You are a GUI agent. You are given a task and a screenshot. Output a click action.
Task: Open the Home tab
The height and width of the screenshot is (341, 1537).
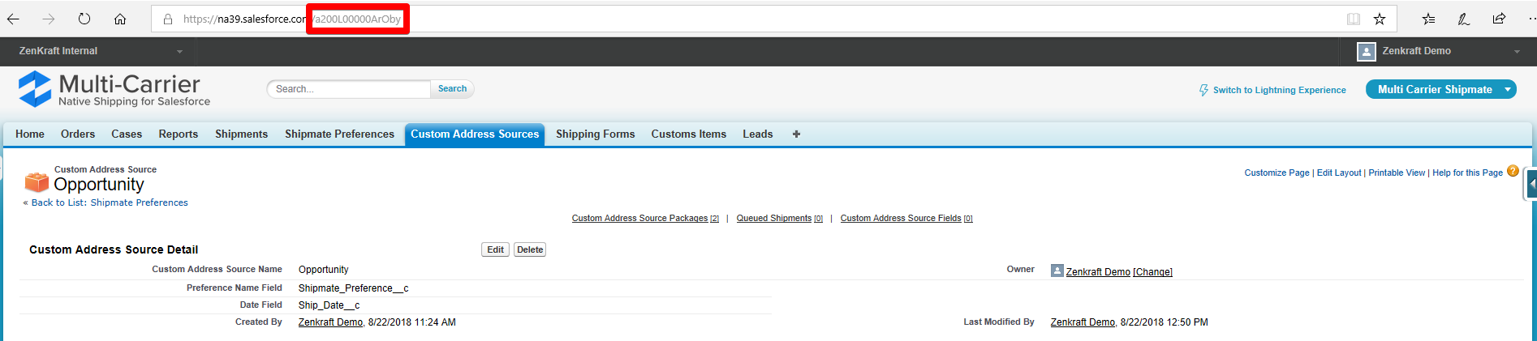(x=30, y=134)
